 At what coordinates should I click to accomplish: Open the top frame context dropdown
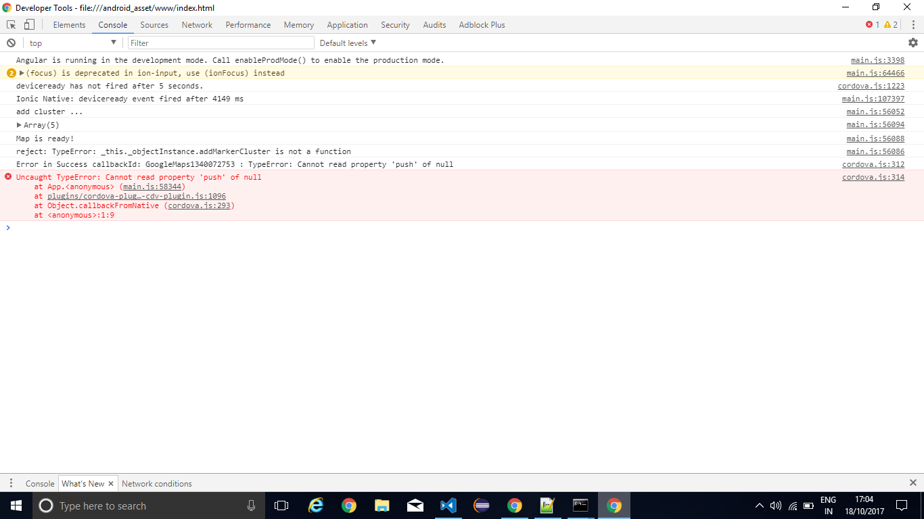click(x=71, y=43)
